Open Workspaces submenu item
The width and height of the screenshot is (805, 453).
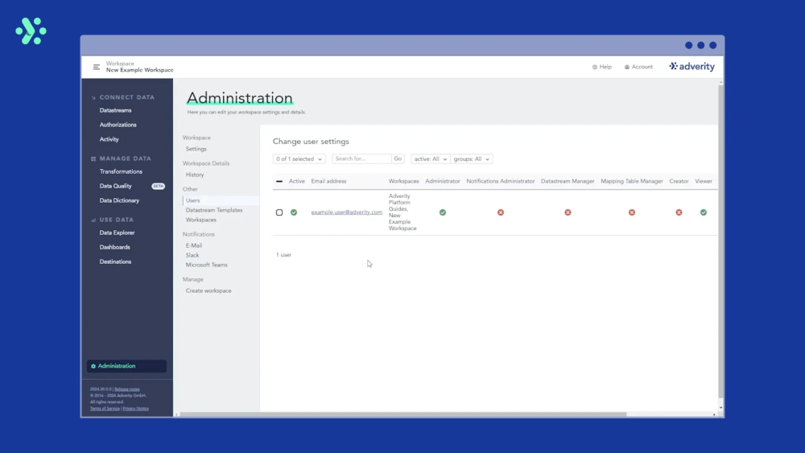coord(200,220)
